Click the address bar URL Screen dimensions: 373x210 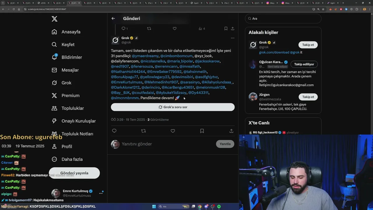tap(47, 9)
